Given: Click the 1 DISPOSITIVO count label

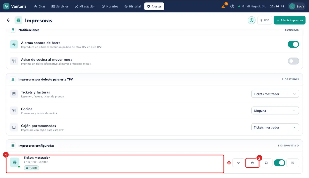Looking at the screenshot, I should point(288,146).
